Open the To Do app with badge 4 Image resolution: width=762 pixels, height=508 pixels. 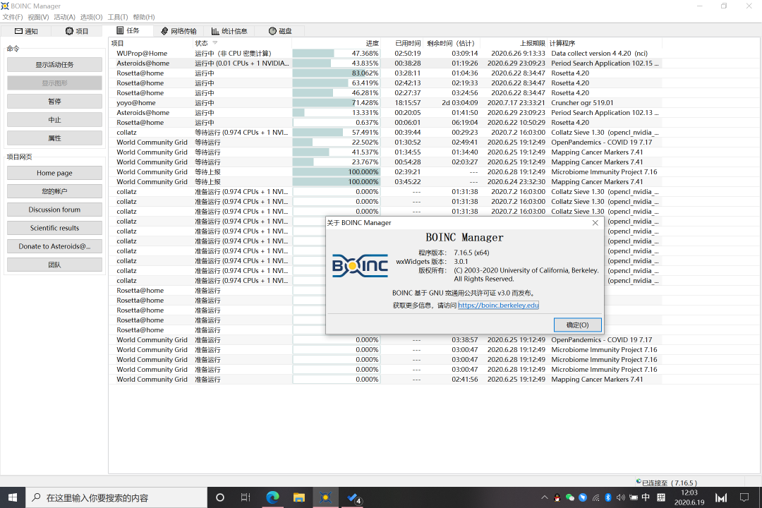[x=353, y=497]
